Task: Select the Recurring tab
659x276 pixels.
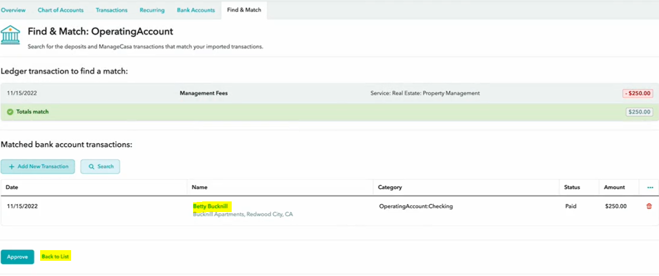Action: [152, 10]
